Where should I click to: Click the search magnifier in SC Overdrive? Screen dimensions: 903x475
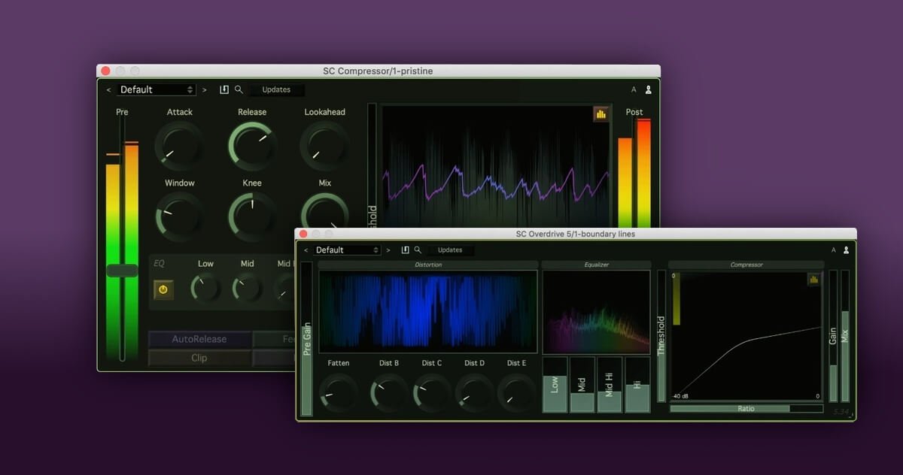(x=418, y=250)
